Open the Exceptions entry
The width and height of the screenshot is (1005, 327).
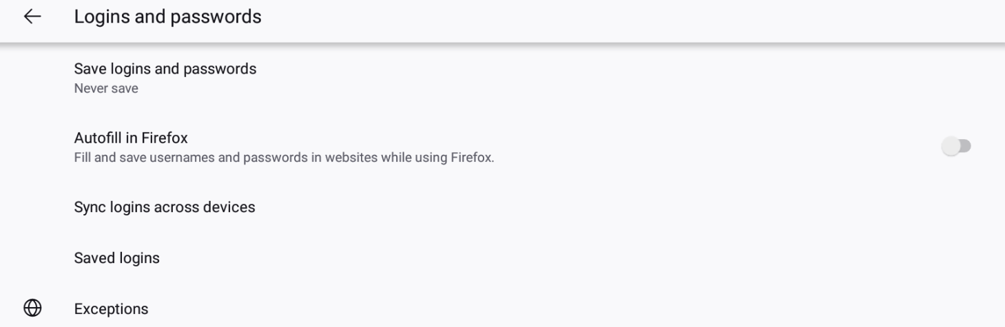point(502,308)
